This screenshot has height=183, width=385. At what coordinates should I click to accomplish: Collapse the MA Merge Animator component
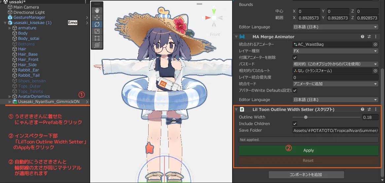click(x=236, y=37)
